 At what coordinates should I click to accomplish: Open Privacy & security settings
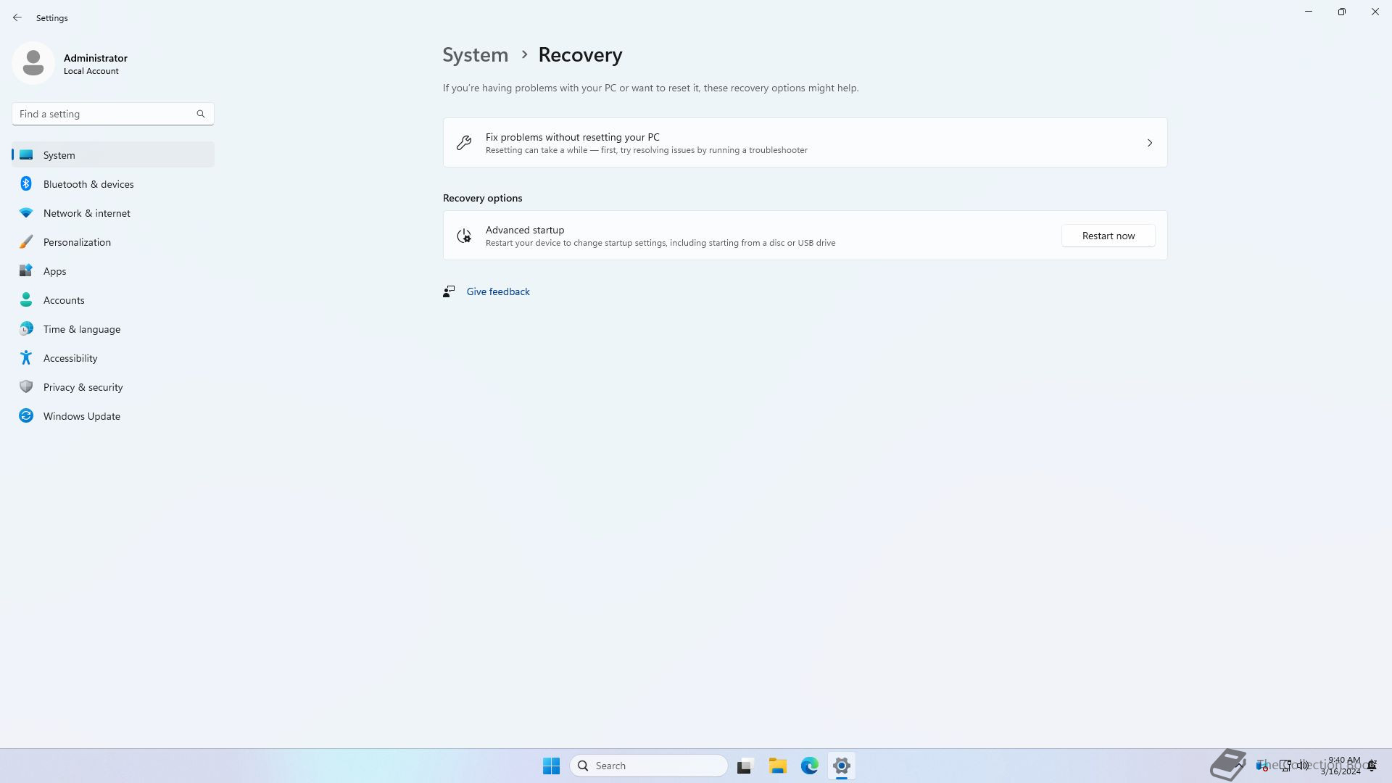tap(83, 387)
